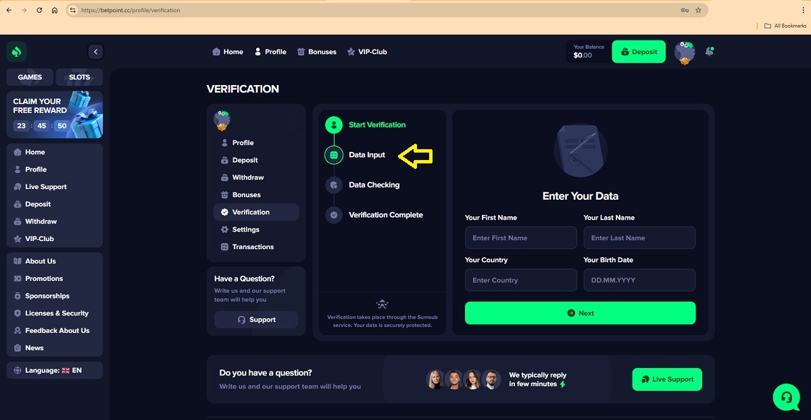This screenshot has width=811, height=420.
Task: Click the green chat support bubble icon
Action: point(786,397)
